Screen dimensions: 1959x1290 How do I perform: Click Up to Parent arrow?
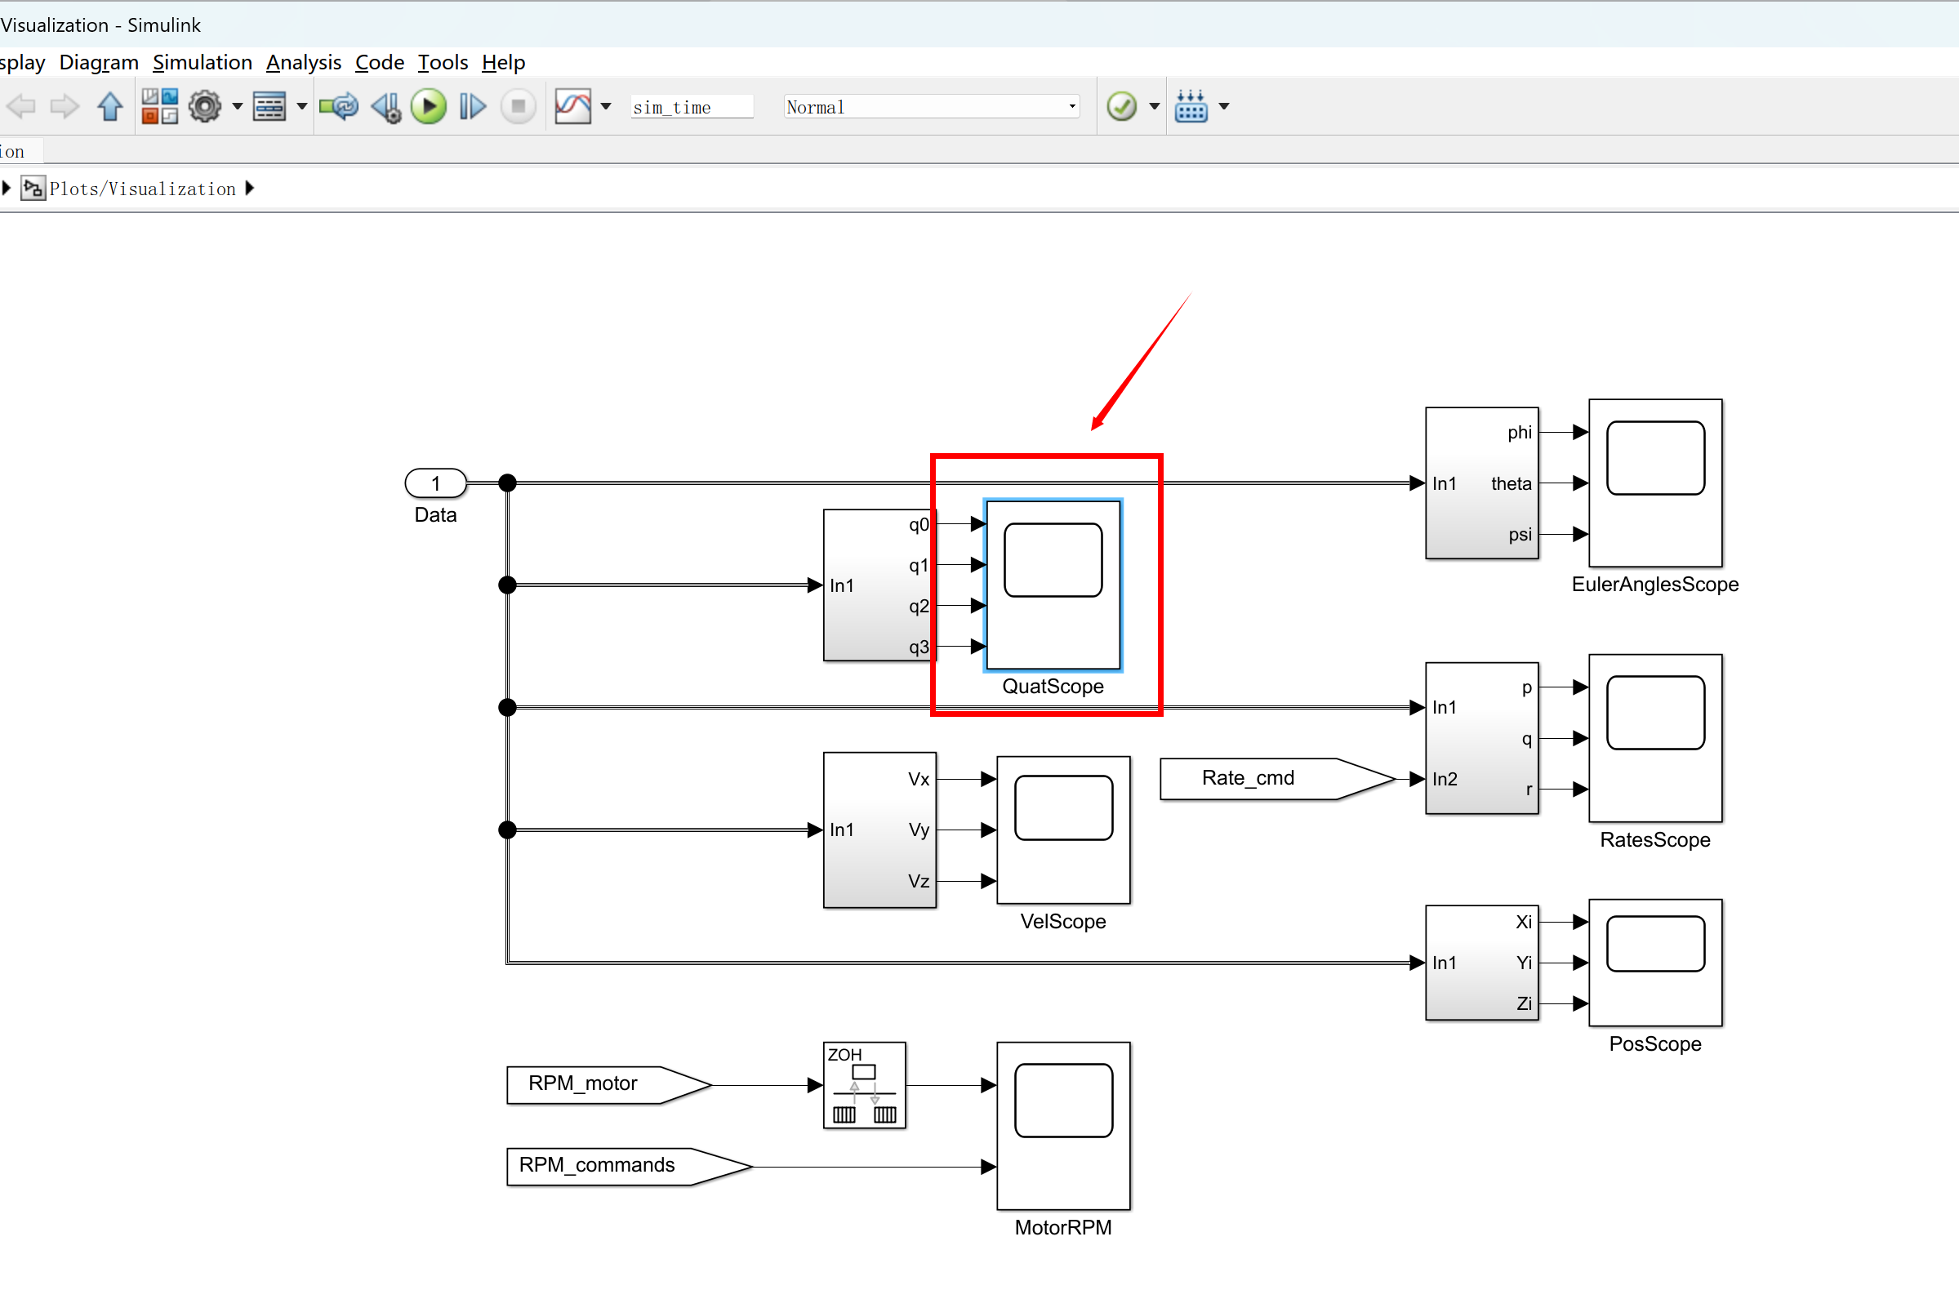(x=109, y=106)
